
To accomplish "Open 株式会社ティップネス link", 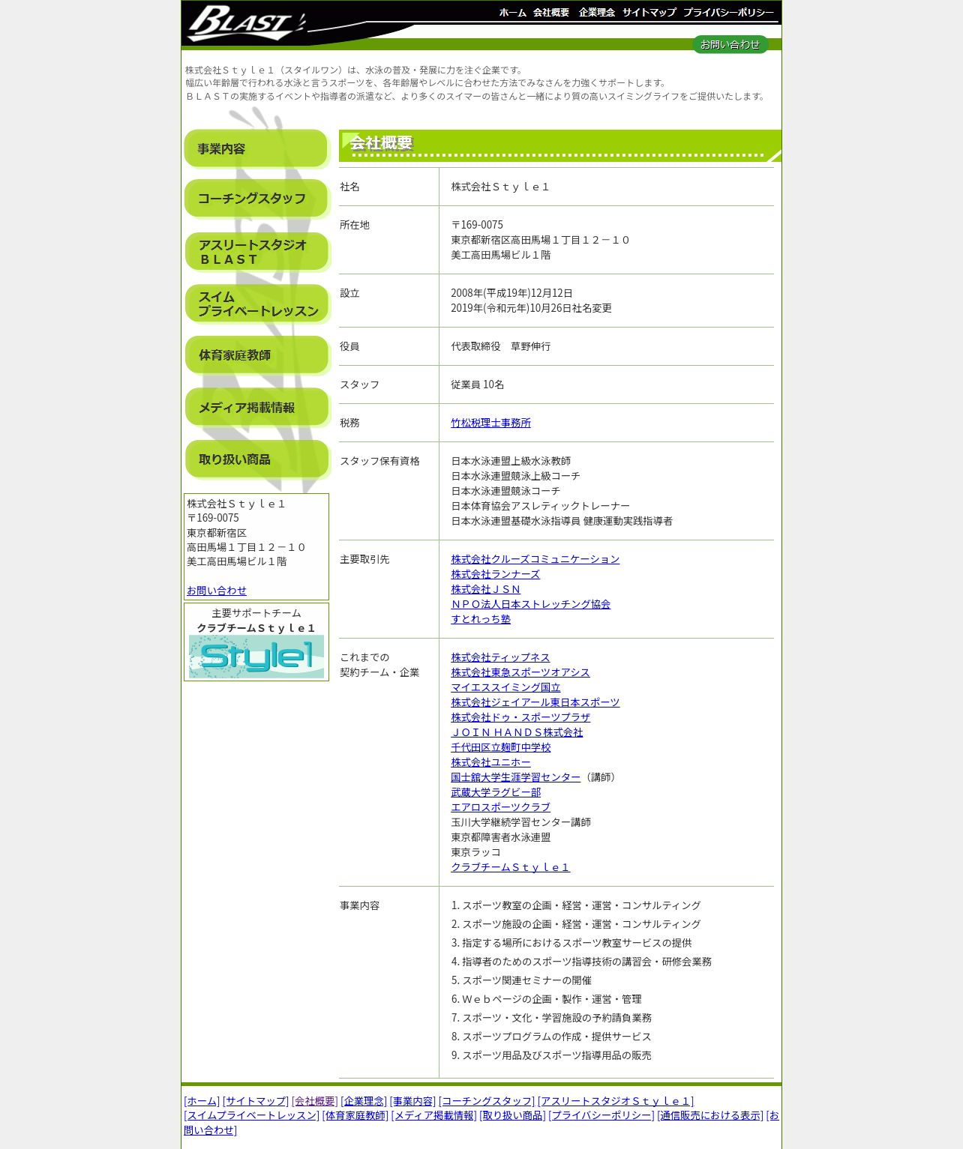I will 500,657.
